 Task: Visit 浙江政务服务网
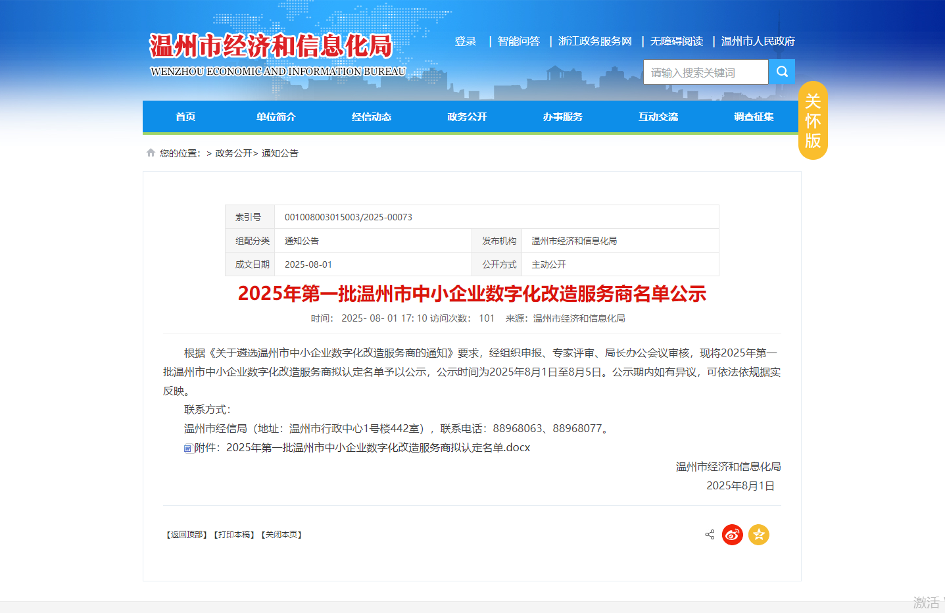click(594, 41)
